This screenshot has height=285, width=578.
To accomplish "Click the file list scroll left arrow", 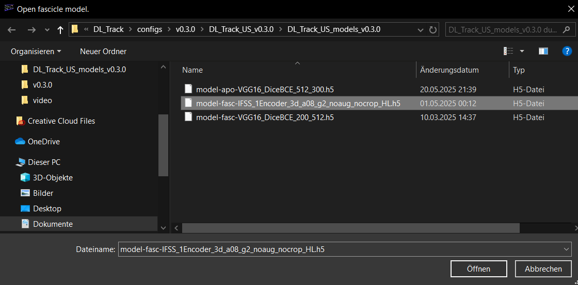I will pos(176,228).
